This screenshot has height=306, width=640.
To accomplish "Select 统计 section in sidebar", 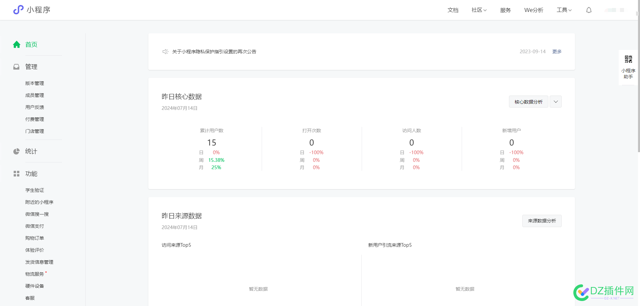I will [31, 152].
